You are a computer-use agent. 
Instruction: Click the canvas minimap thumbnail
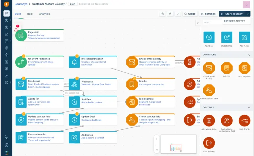[x=178, y=144]
